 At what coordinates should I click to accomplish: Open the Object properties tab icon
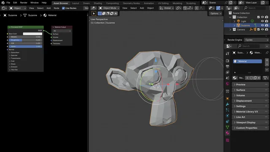click(x=227, y=98)
